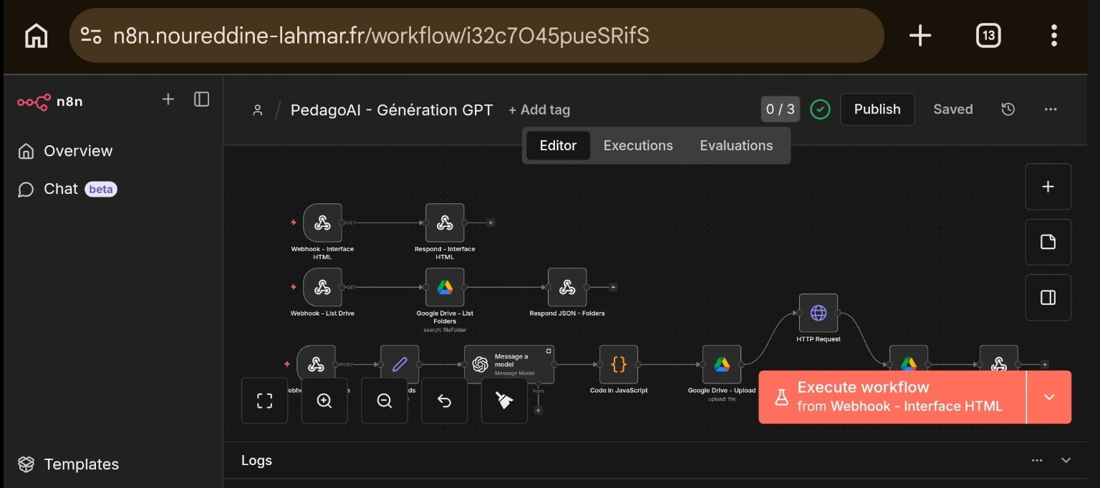The height and width of the screenshot is (488, 1100).
Task: Select the HTTP Request node
Action: coord(819,313)
